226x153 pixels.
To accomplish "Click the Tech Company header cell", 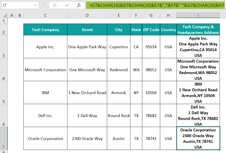I will pyautogui.click(x=45, y=30).
